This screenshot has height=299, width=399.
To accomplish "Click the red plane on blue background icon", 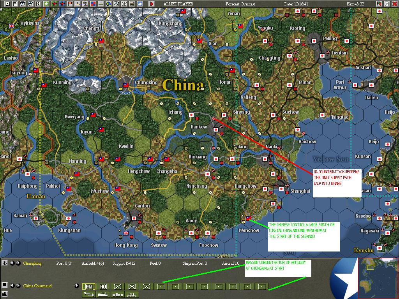I will click(x=62, y=4).
